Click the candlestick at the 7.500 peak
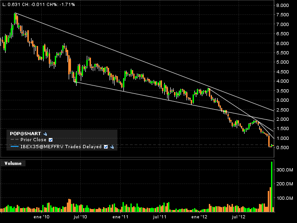 15,19
